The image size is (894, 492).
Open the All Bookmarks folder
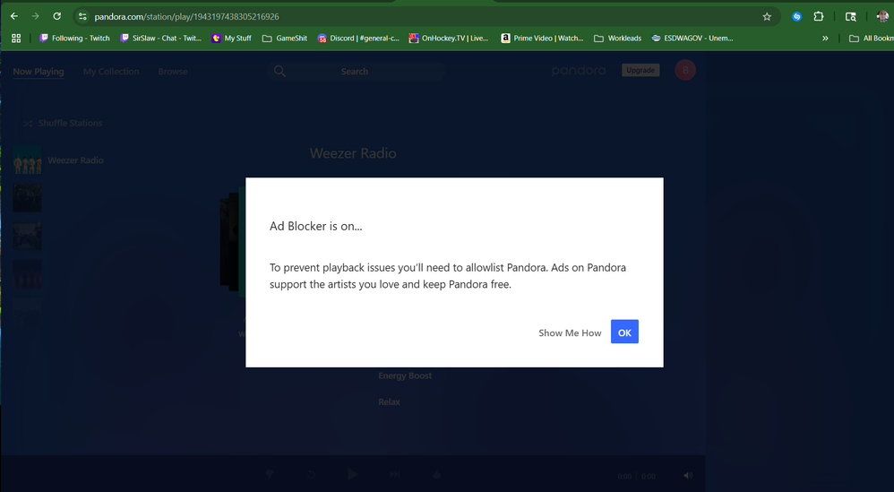tap(872, 39)
